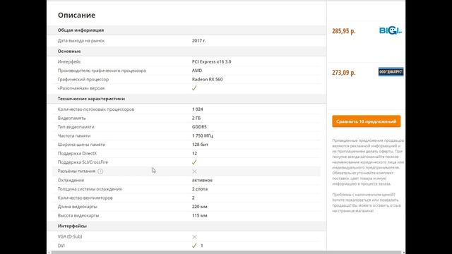Click the AMD manufacturer value

(197, 71)
